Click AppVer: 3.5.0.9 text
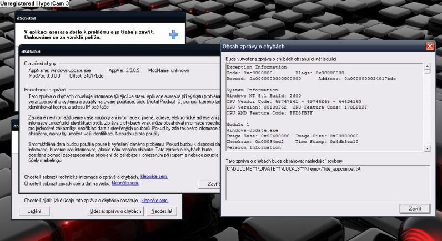This screenshot has width=442, height=241. 124,70
